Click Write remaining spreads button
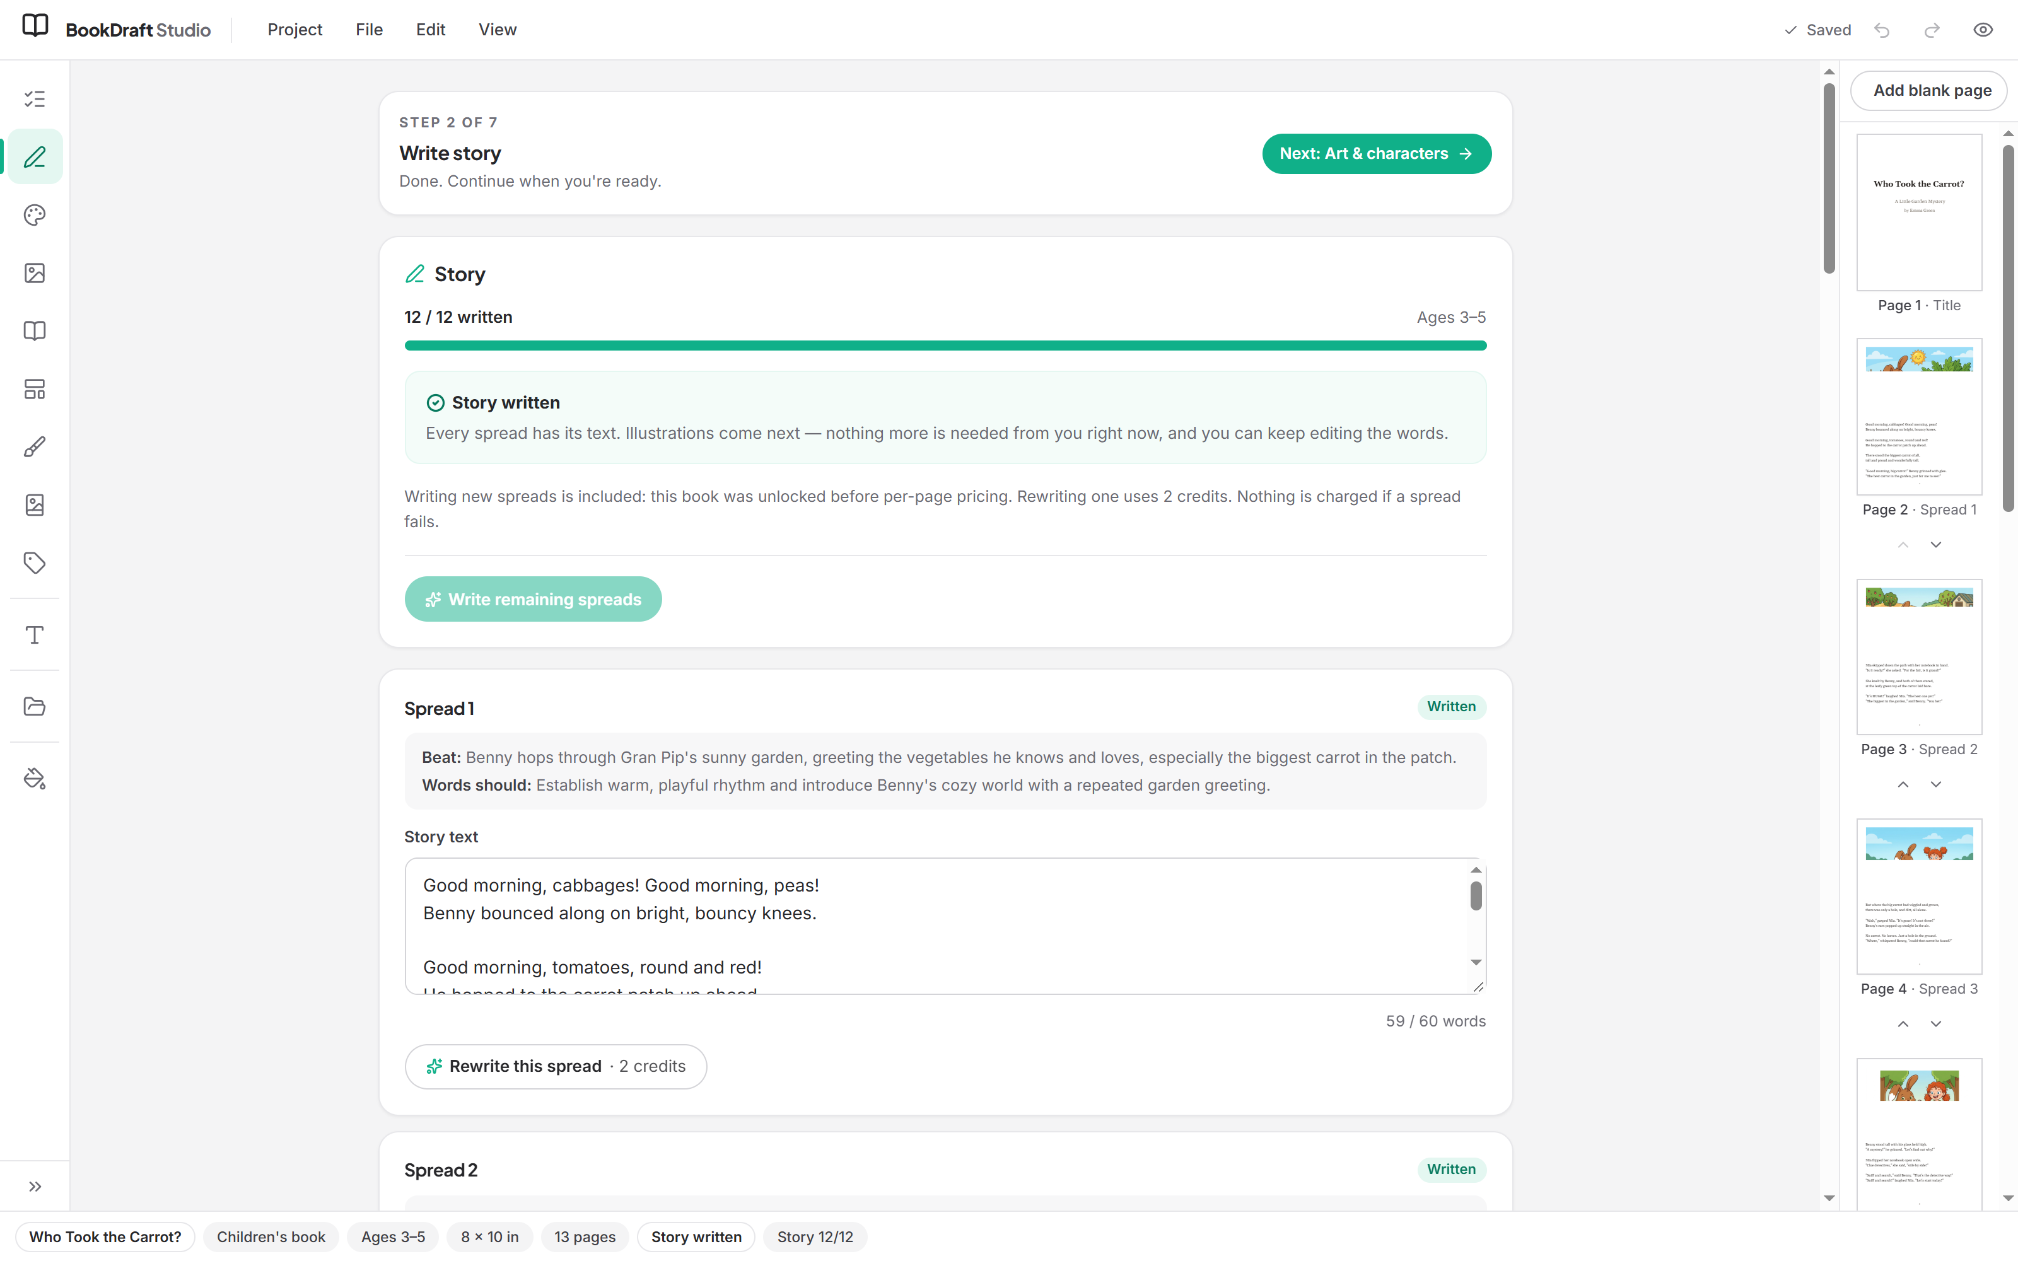 click(x=533, y=599)
